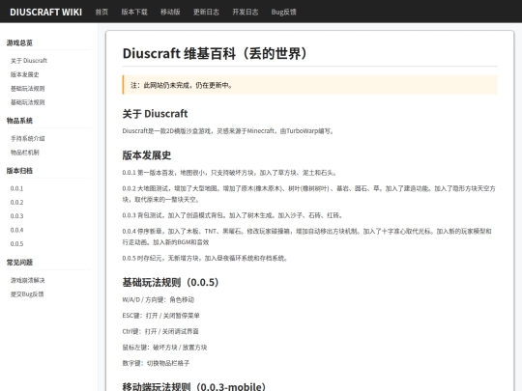Viewport: 522px width, 391px height.
Task: Open version 0.0.3 in the sidebar archive
Action: pos(16,216)
